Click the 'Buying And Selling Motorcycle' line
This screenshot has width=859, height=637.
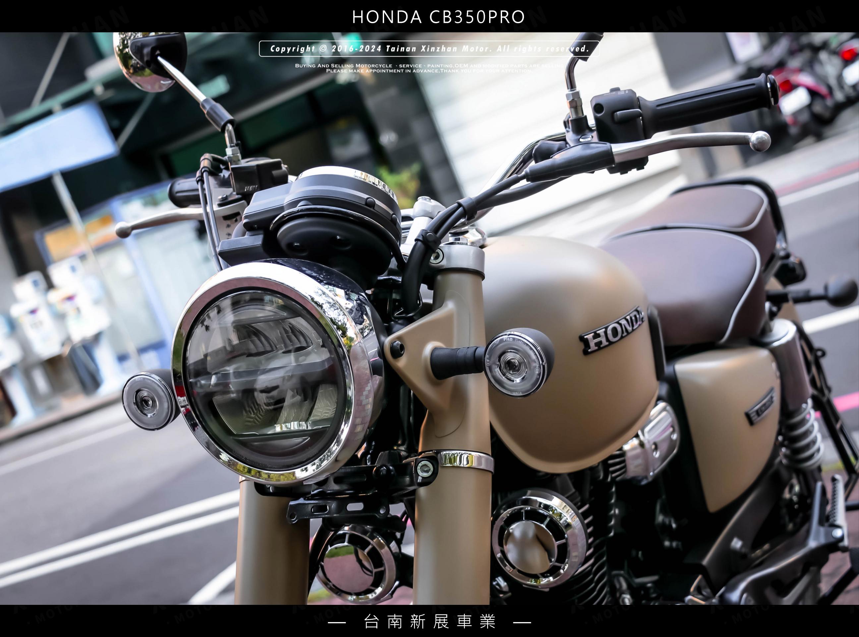pyautogui.click(x=429, y=66)
